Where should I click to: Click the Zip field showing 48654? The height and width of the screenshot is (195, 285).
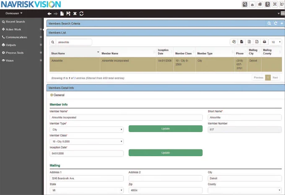tap(166, 190)
